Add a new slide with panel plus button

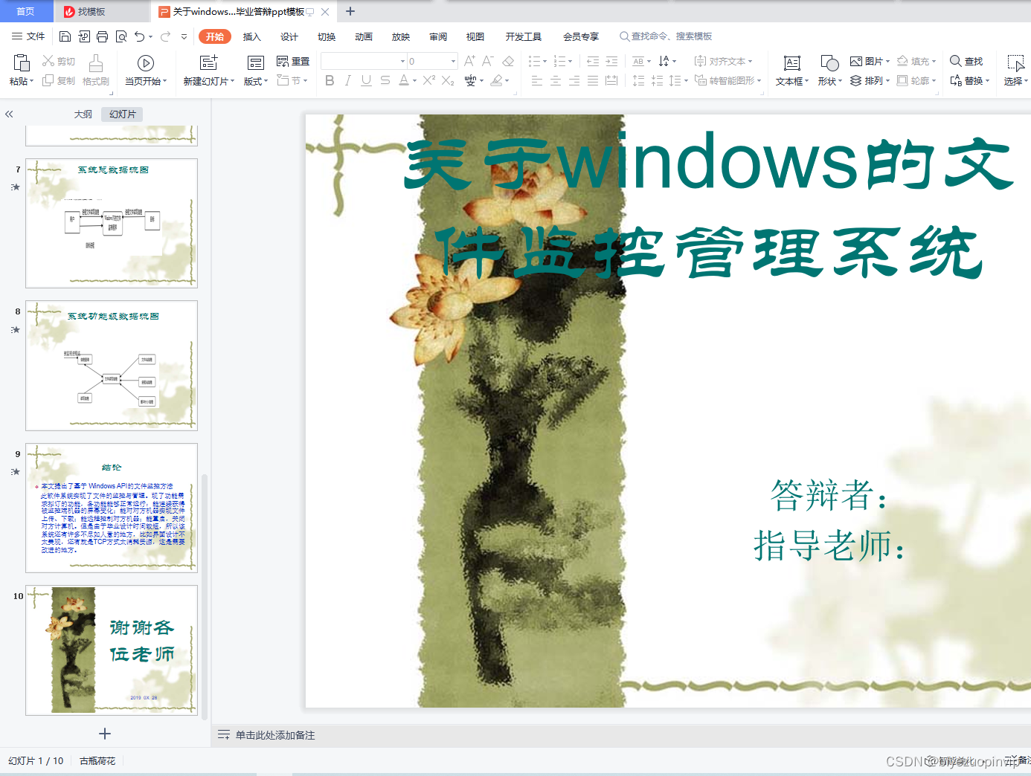105,734
